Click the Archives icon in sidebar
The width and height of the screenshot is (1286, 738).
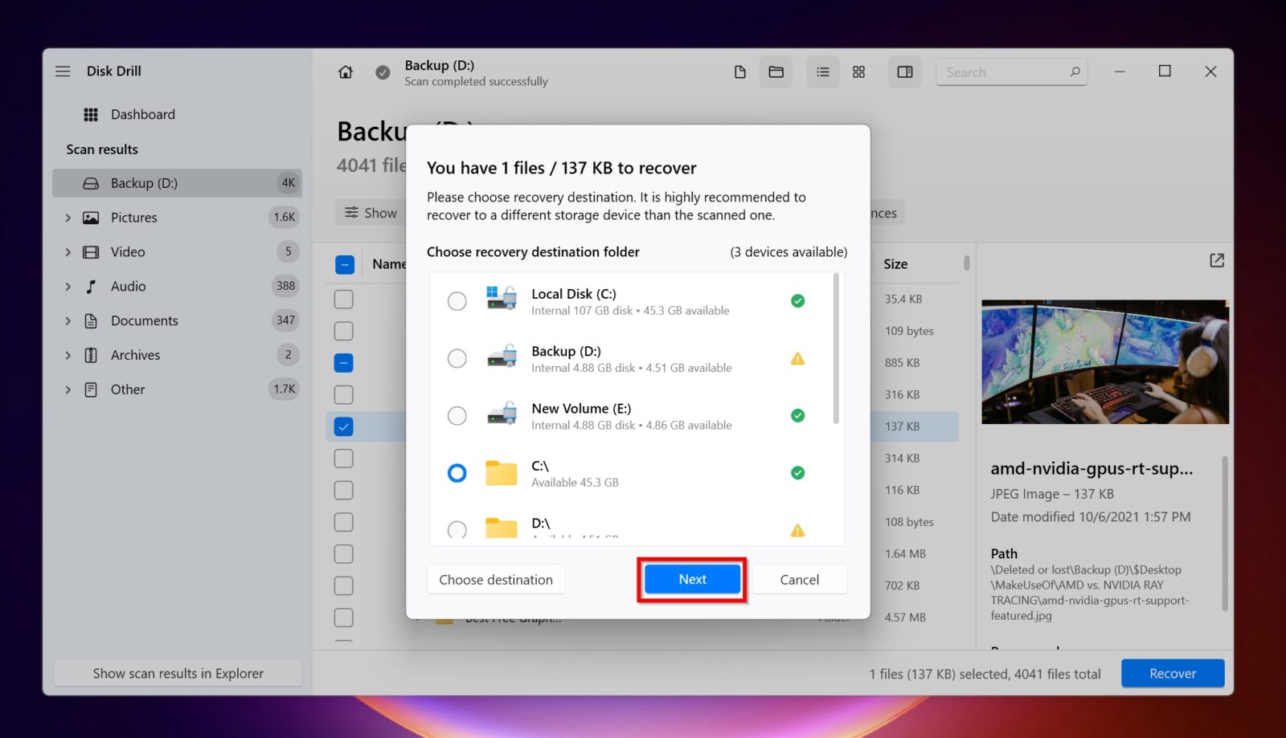(x=91, y=355)
